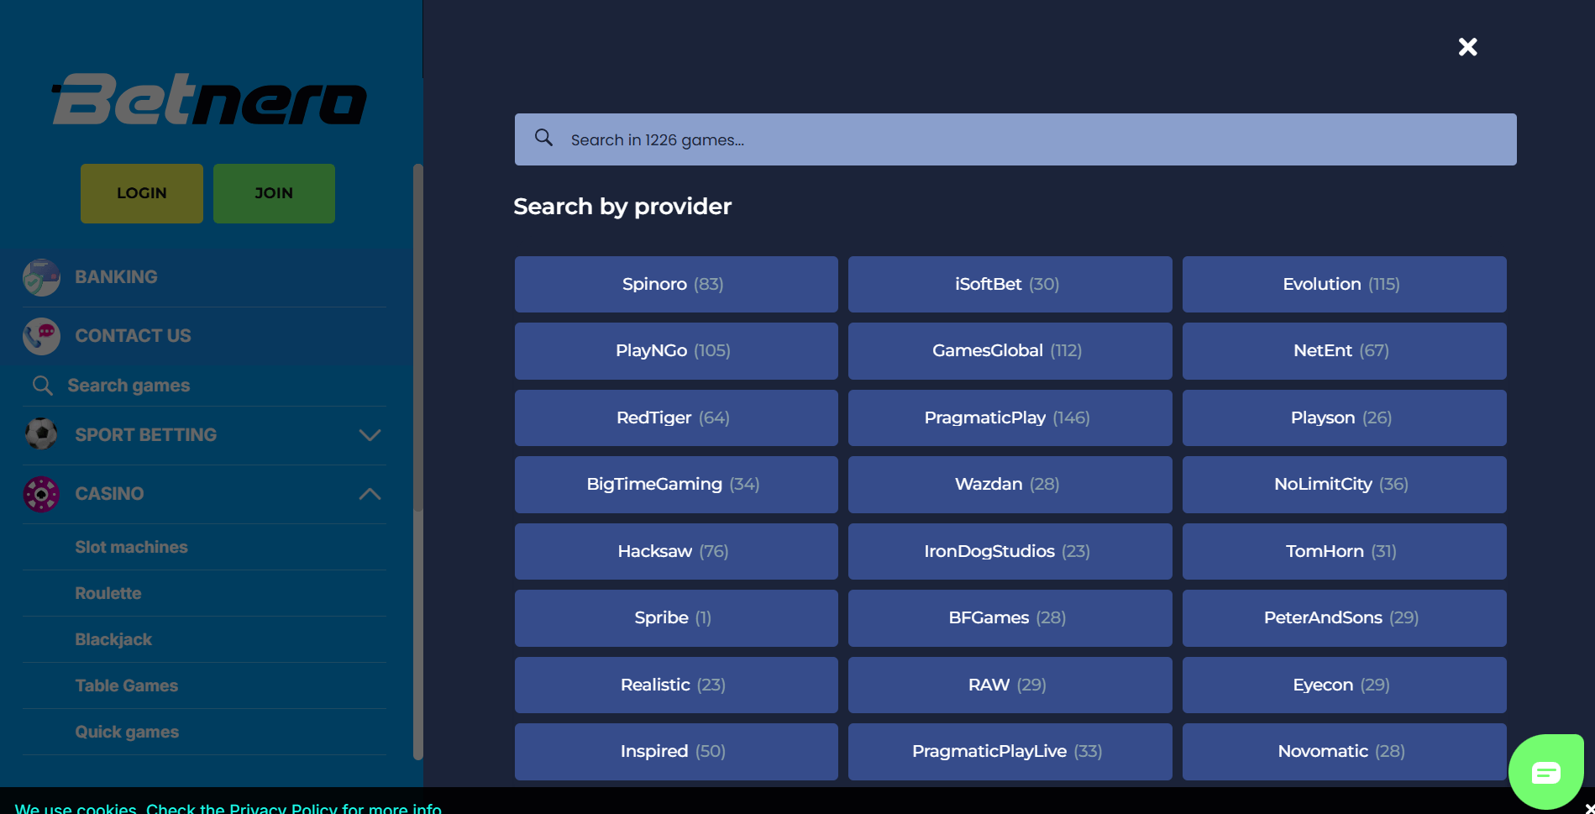Close the game search overlay
This screenshot has width=1595, height=814.
[x=1467, y=47]
